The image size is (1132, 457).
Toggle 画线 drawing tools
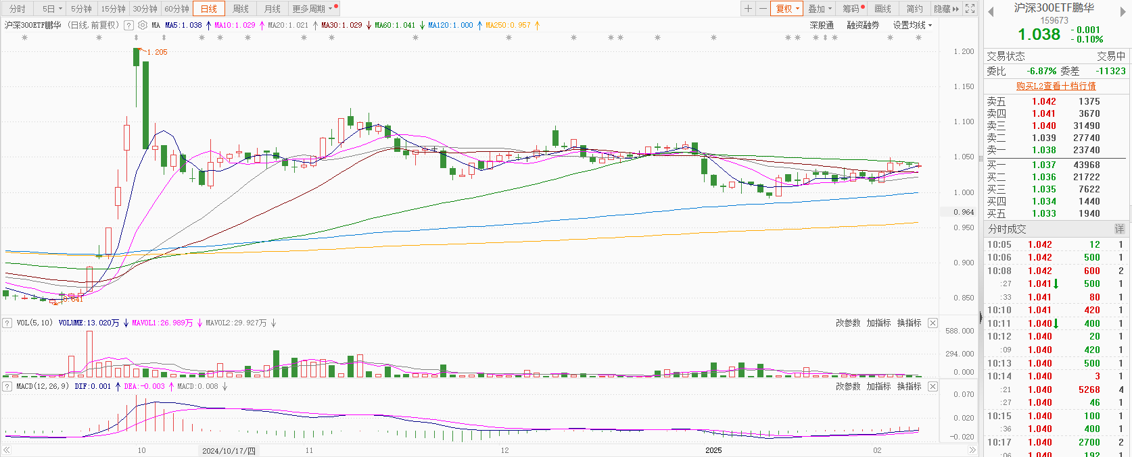[x=883, y=9]
